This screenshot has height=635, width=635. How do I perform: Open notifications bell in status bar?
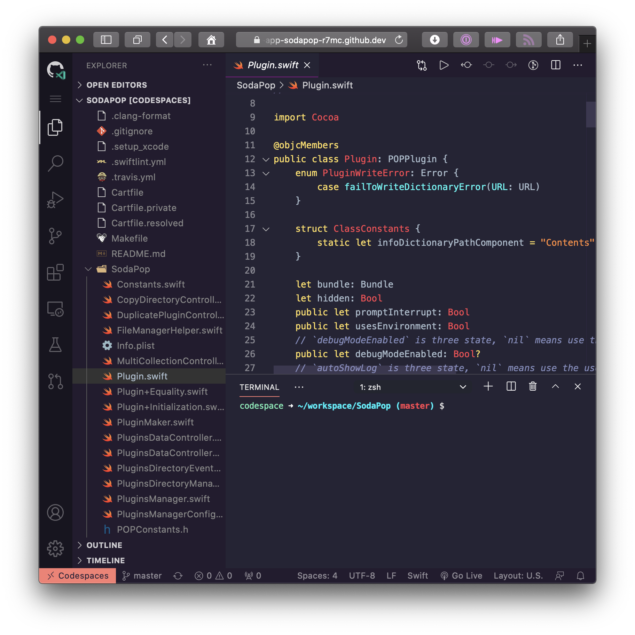point(580,576)
